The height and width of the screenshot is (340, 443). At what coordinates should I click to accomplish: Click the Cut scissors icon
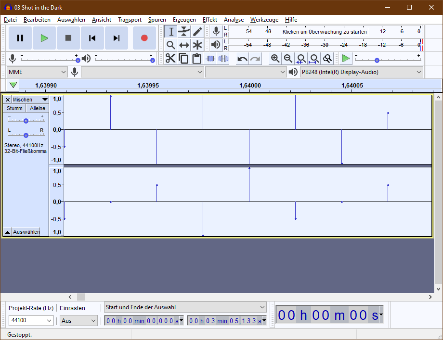coord(170,59)
